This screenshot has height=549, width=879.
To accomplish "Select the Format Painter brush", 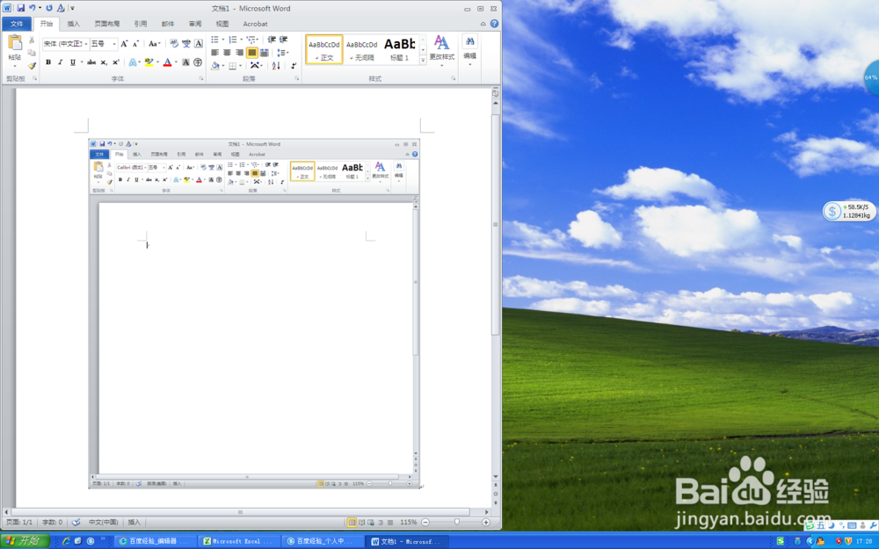I will (32, 66).
